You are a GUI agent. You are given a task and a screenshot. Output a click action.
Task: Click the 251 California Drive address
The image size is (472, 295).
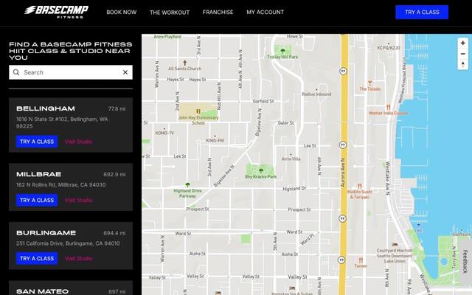pyautogui.click(x=68, y=243)
